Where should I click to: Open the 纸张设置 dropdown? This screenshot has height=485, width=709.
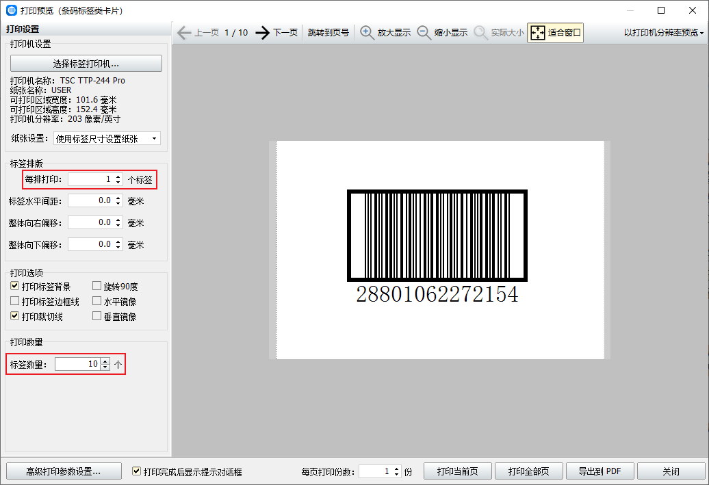(x=107, y=139)
